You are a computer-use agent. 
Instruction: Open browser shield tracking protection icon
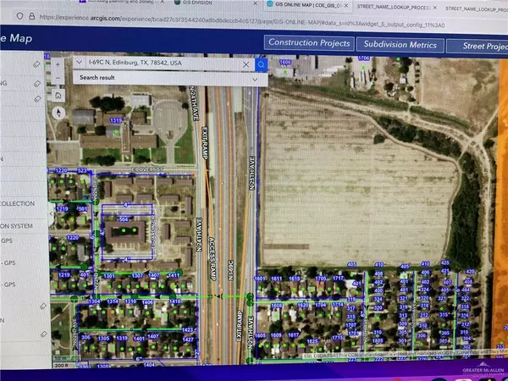[19, 16]
